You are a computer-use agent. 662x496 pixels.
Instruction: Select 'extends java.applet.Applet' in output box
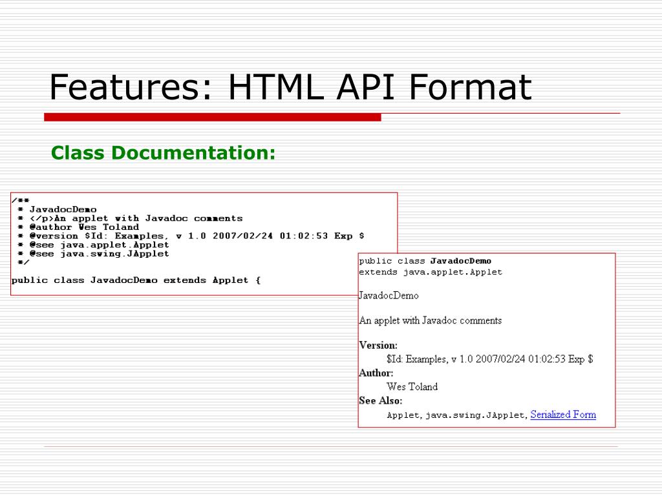tap(431, 272)
